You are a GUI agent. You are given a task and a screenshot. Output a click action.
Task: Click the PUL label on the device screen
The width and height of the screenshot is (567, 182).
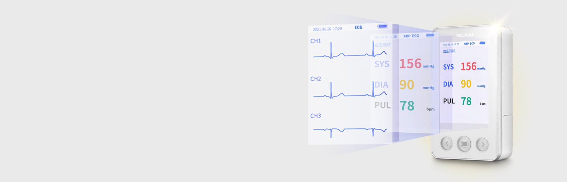pyautogui.click(x=449, y=101)
